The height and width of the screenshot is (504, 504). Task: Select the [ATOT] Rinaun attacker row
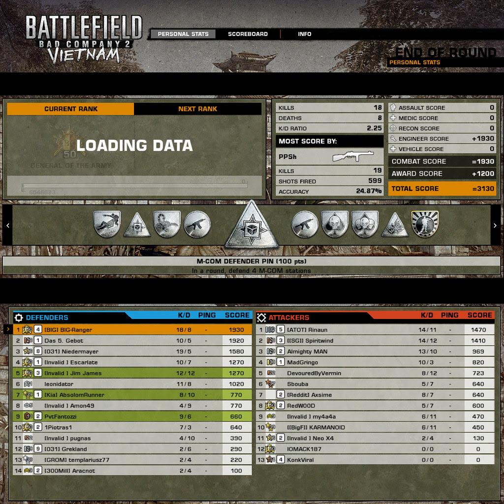point(375,329)
